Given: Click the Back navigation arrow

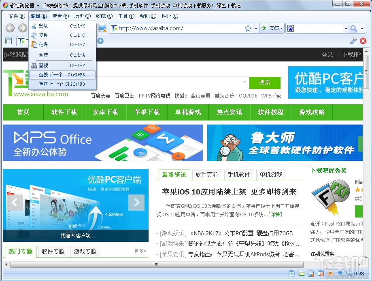Looking at the screenshot, I should [x=10, y=28].
